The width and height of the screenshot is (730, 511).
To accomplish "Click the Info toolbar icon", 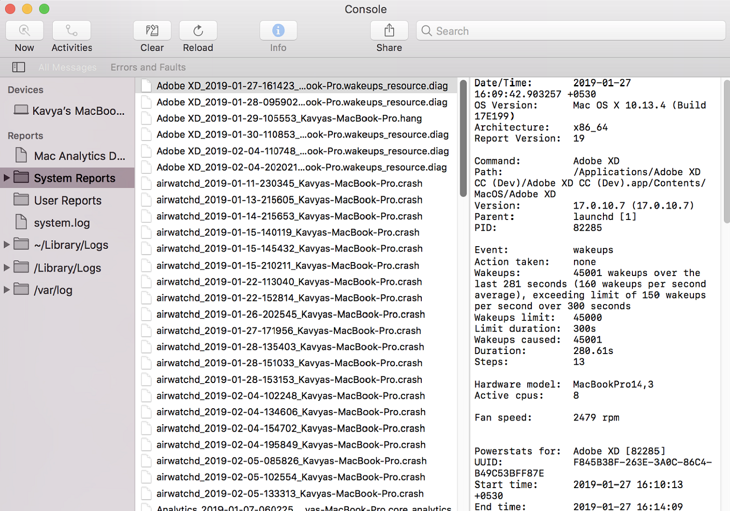I will (278, 30).
